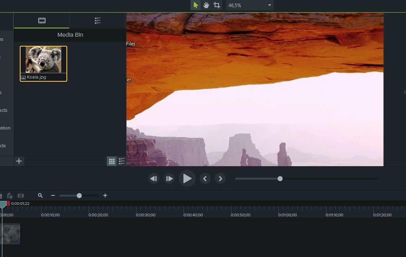
Task: Click the magnifier zoom icon on timeline toolbar
Action: click(40, 195)
